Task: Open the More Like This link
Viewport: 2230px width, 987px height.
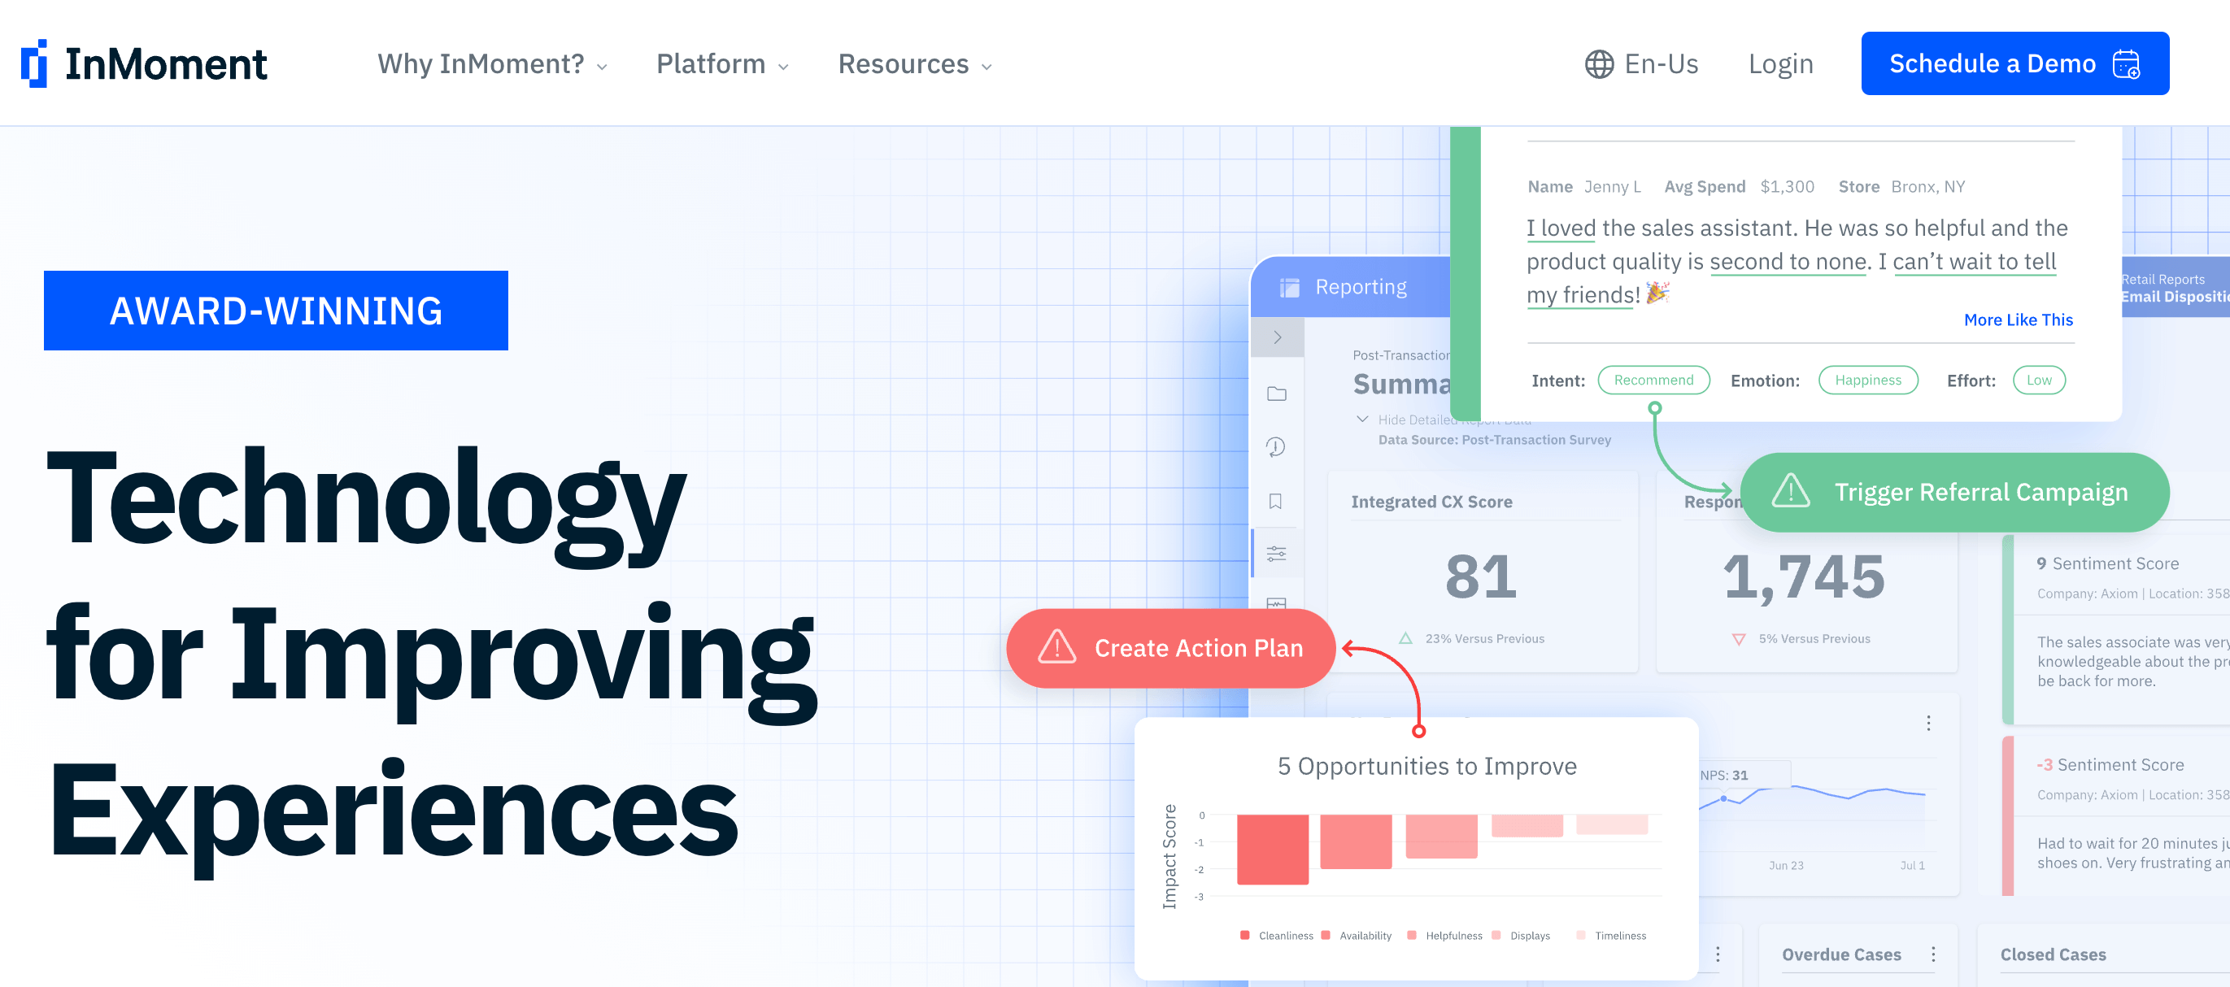Action: click(2018, 320)
